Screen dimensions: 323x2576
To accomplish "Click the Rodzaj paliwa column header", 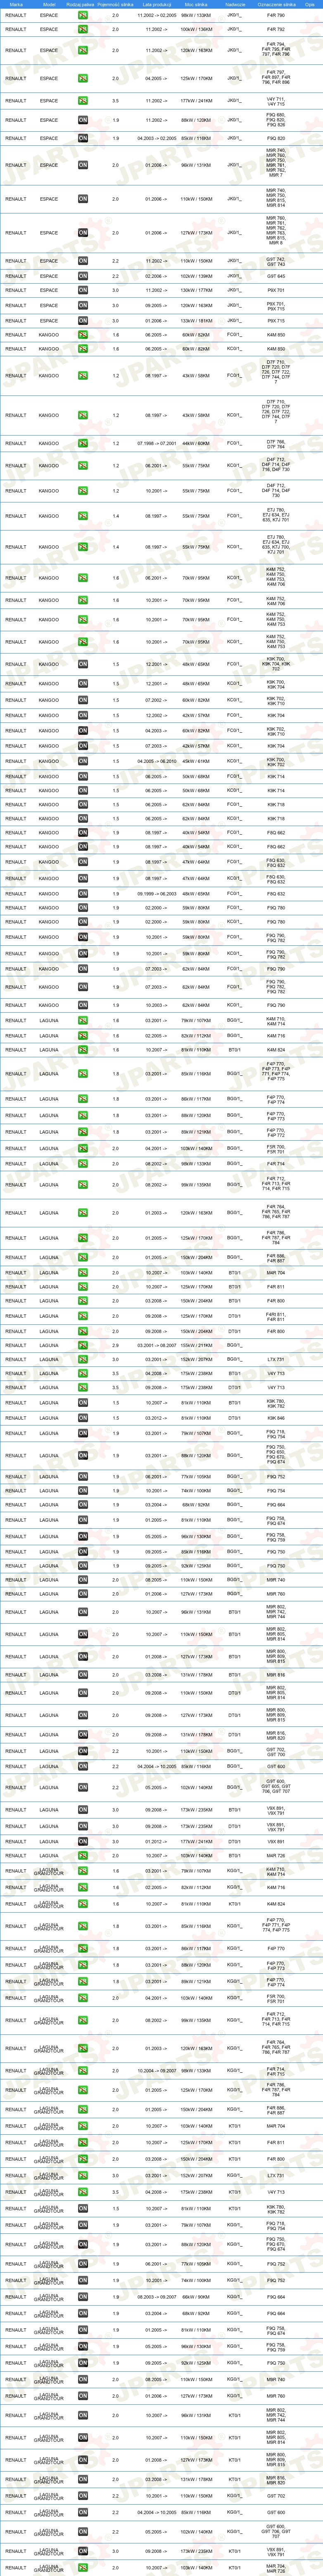I will click(83, 4).
